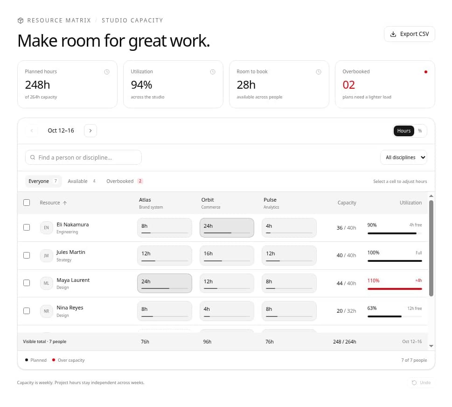Filter to the Available tab
Viewport: 452px width, 407px height.
click(82, 181)
